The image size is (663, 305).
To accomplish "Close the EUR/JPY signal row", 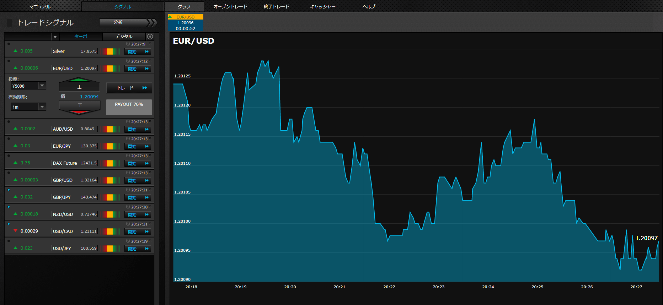I will [x=150, y=138].
